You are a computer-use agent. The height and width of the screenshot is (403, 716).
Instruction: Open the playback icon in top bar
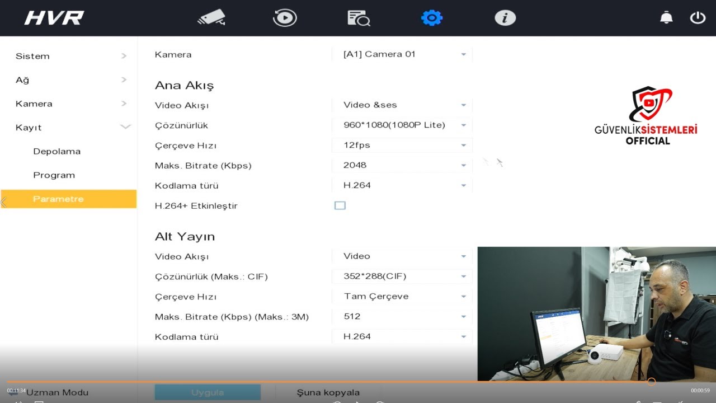(285, 18)
